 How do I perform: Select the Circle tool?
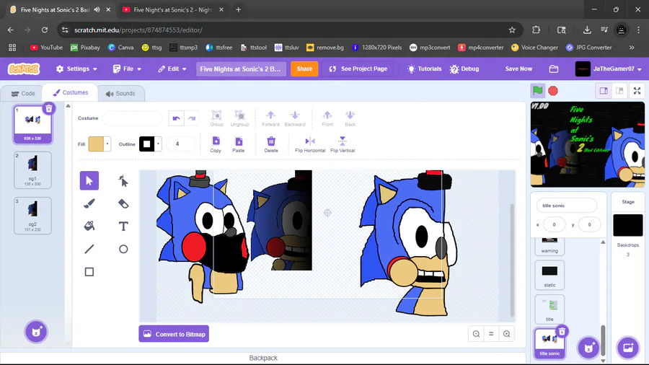pos(123,249)
